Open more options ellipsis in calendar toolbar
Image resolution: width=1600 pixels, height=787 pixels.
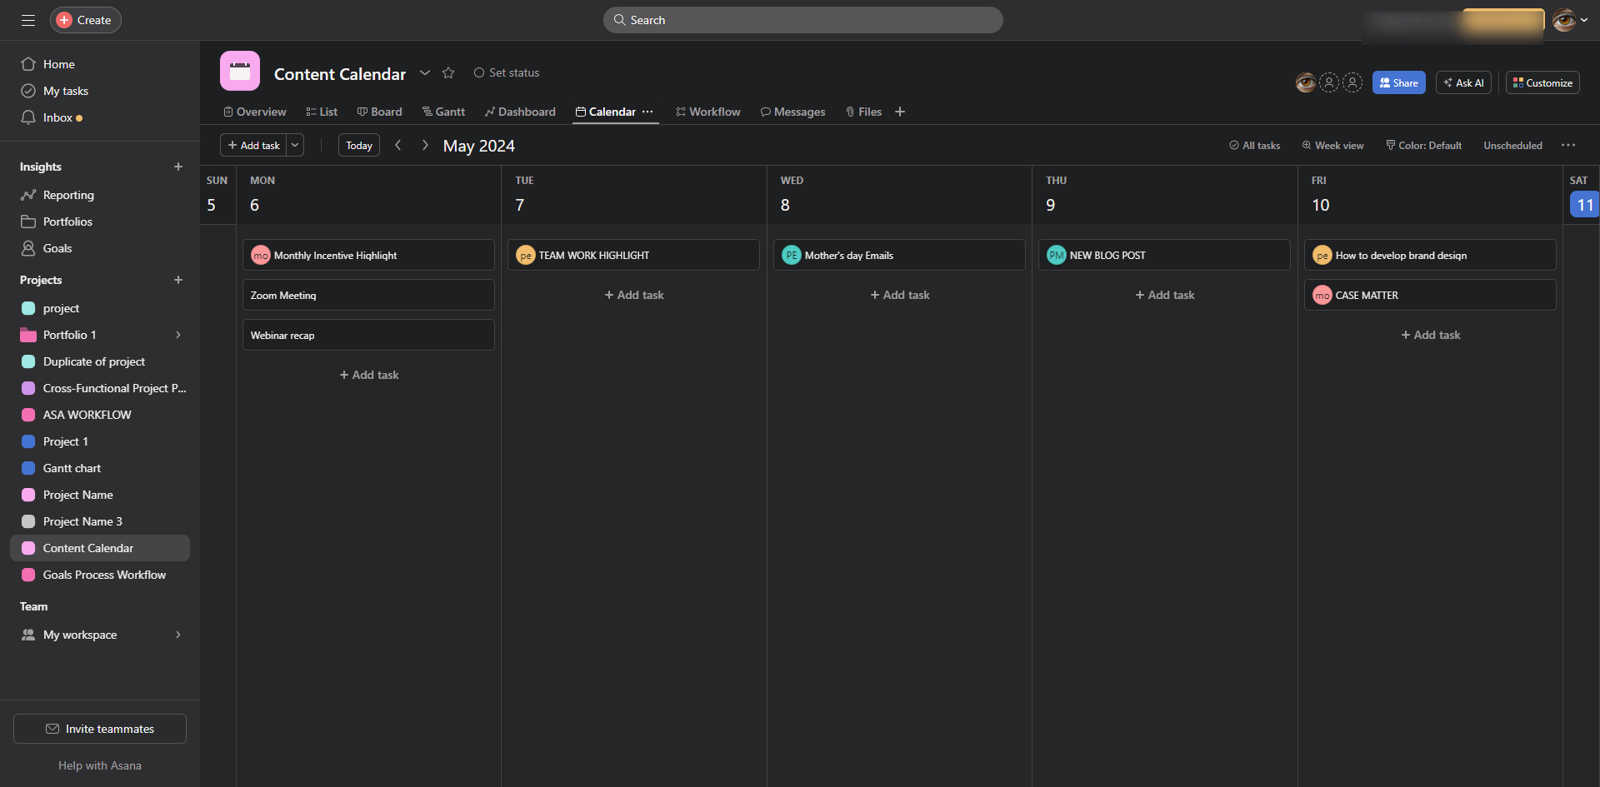(1568, 145)
